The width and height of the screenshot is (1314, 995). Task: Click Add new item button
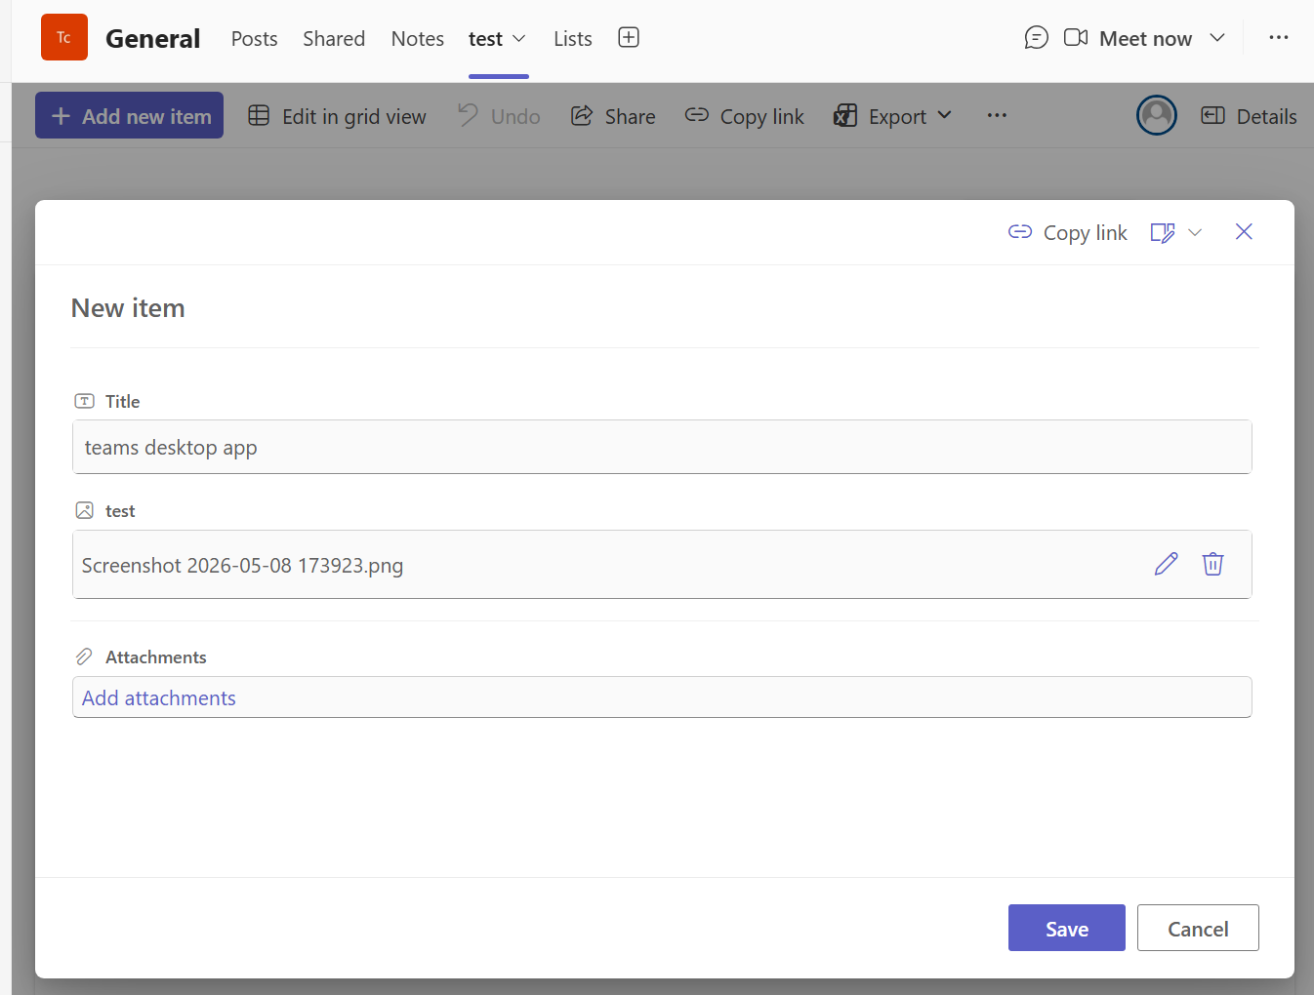tap(130, 115)
